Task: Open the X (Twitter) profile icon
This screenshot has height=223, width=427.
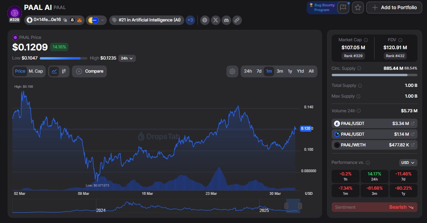Action: click(x=216, y=20)
